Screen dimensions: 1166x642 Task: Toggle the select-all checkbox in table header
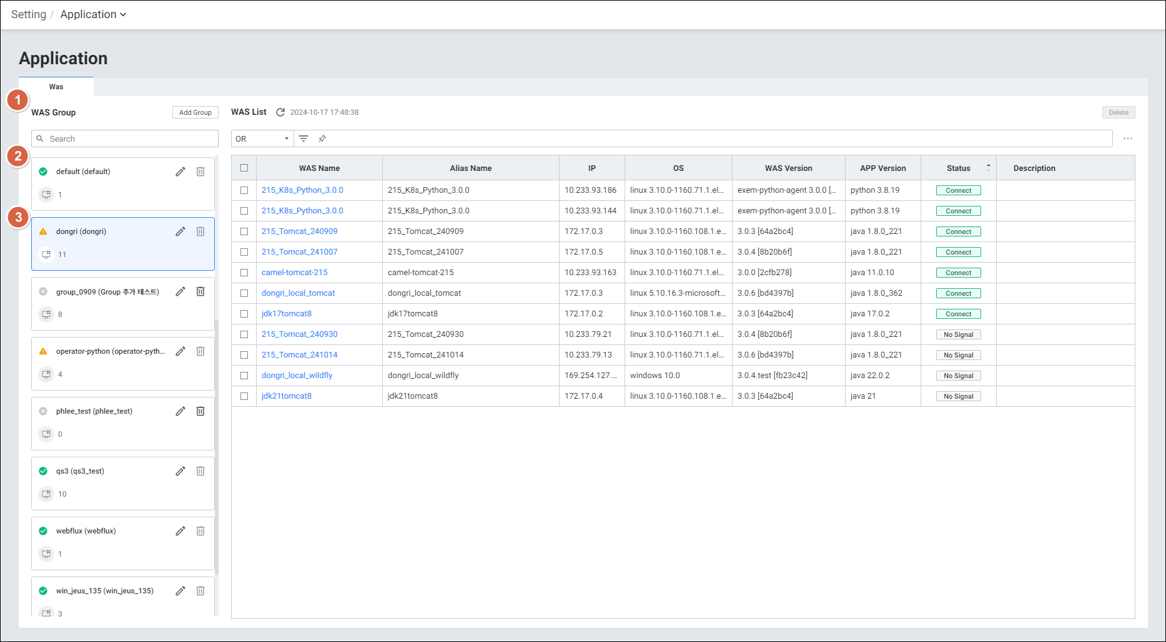[244, 168]
